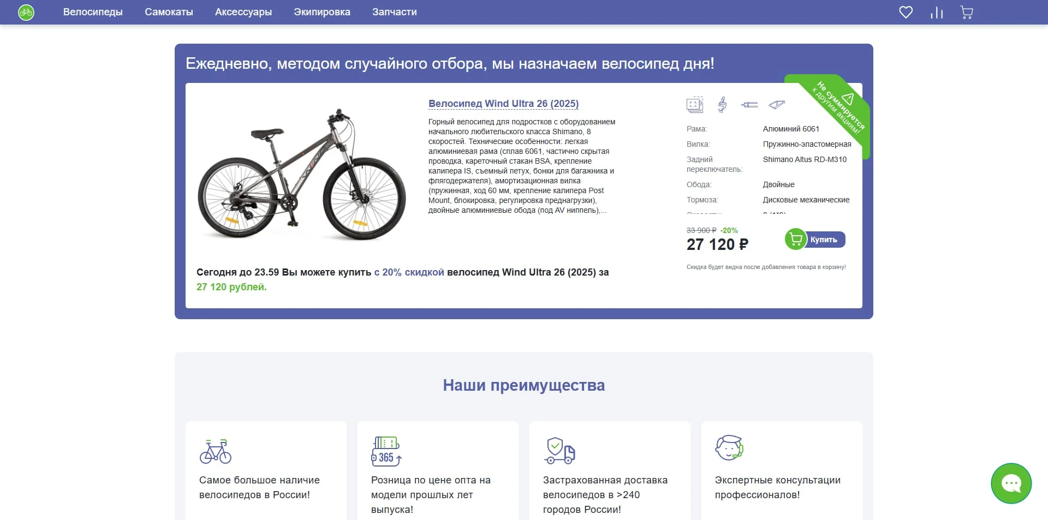Open the Аксессуары menu
Screen dimensions: 1048x520
click(x=243, y=12)
